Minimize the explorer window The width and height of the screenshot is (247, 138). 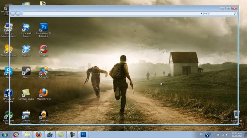click(222, 8)
